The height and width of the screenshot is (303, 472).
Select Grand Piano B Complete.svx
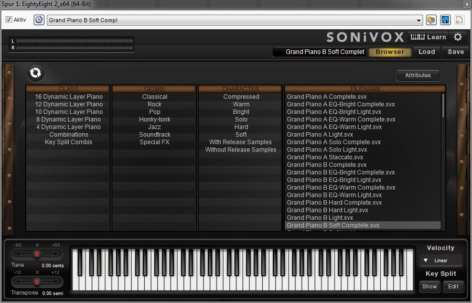point(363,165)
